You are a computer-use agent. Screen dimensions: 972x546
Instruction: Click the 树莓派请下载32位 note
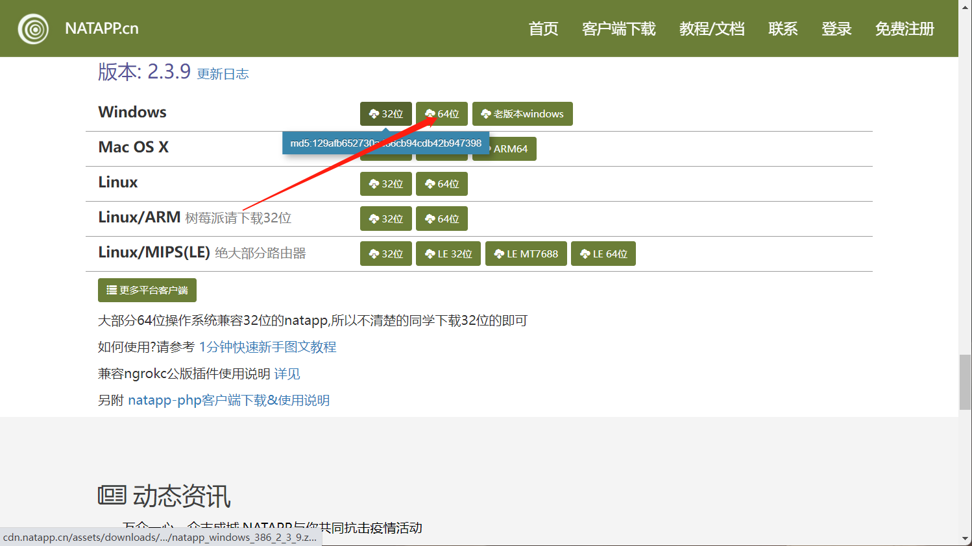(x=238, y=218)
